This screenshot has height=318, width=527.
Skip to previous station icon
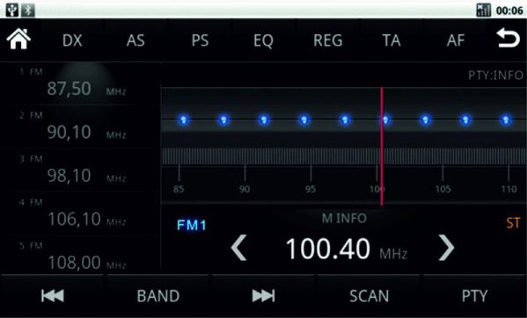(53, 296)
